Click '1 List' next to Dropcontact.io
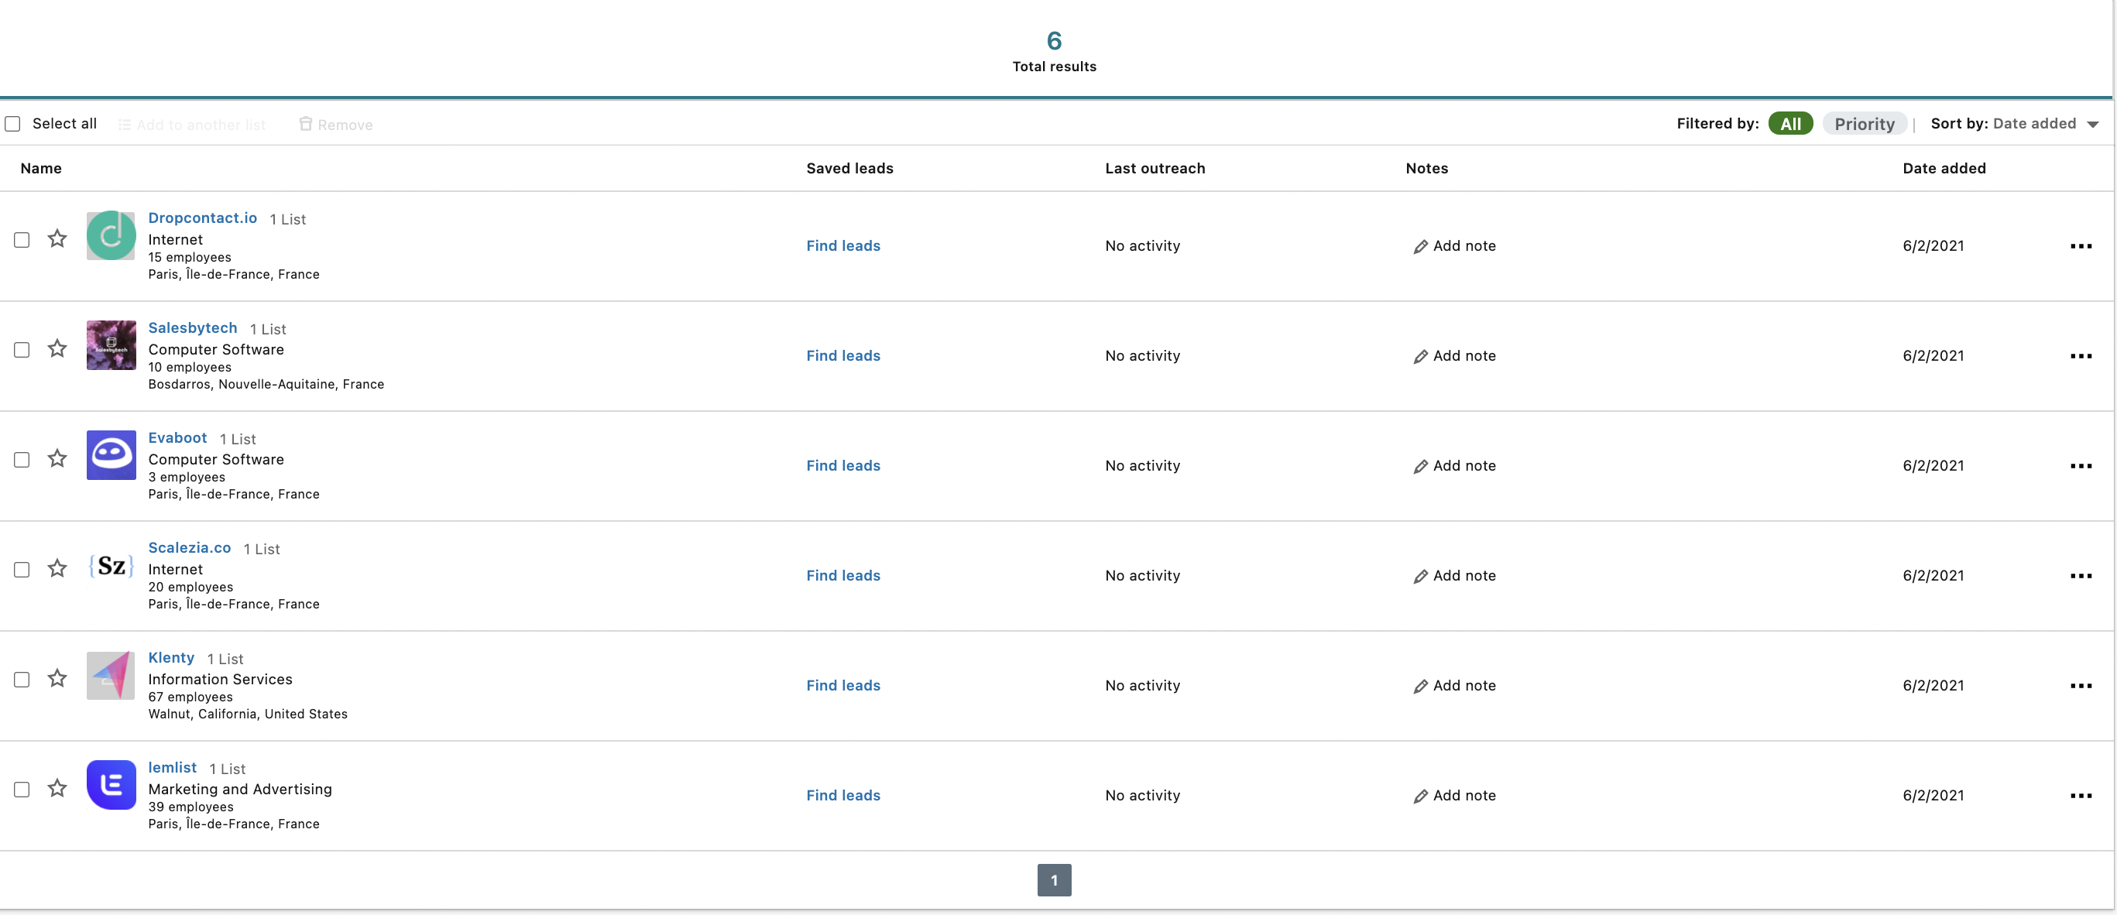 click(287, 220)
